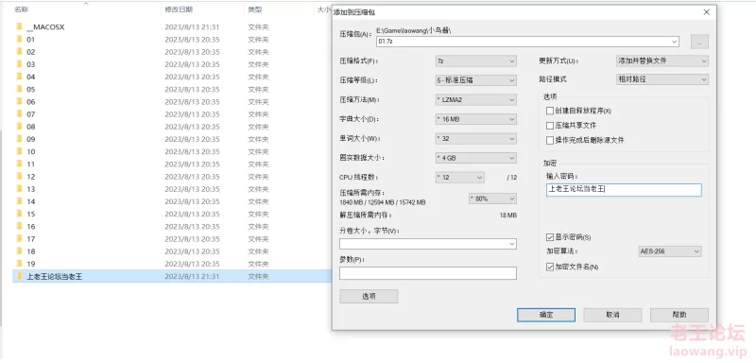Select folder name 15 in file list

(31, 214)
